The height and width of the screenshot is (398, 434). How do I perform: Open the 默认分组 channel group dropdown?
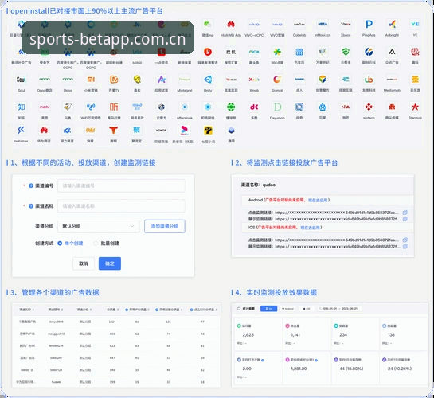[x=99, y=226]
